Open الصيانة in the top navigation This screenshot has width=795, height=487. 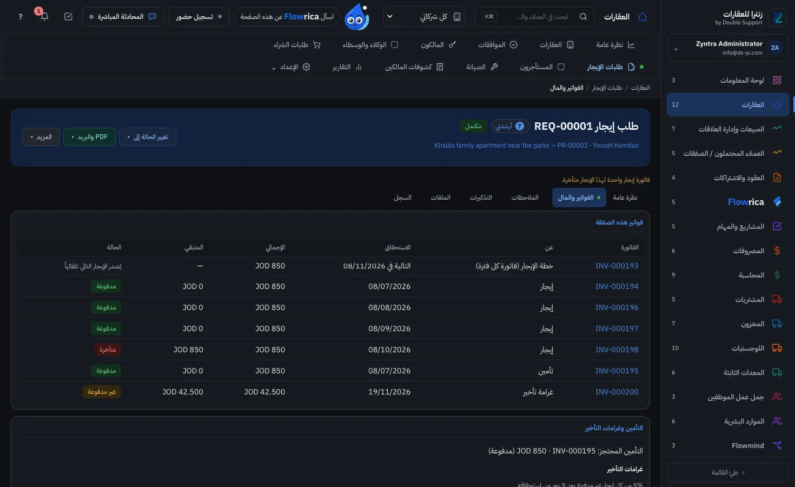tap(482, 67)
